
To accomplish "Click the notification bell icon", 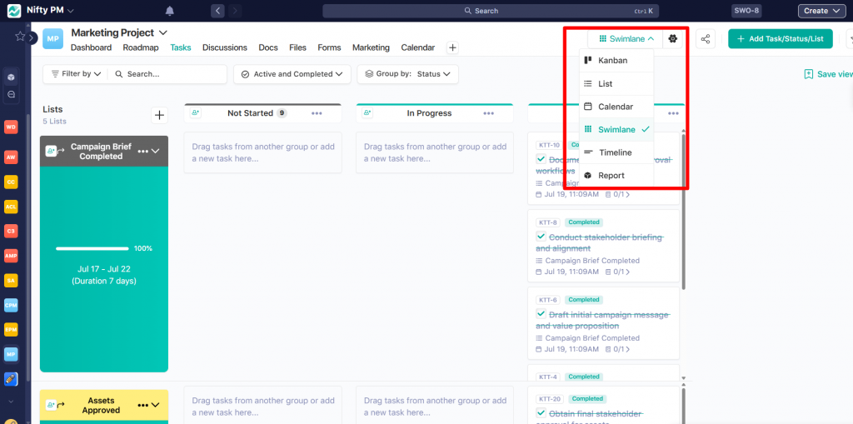I will [x=170, y=11].
